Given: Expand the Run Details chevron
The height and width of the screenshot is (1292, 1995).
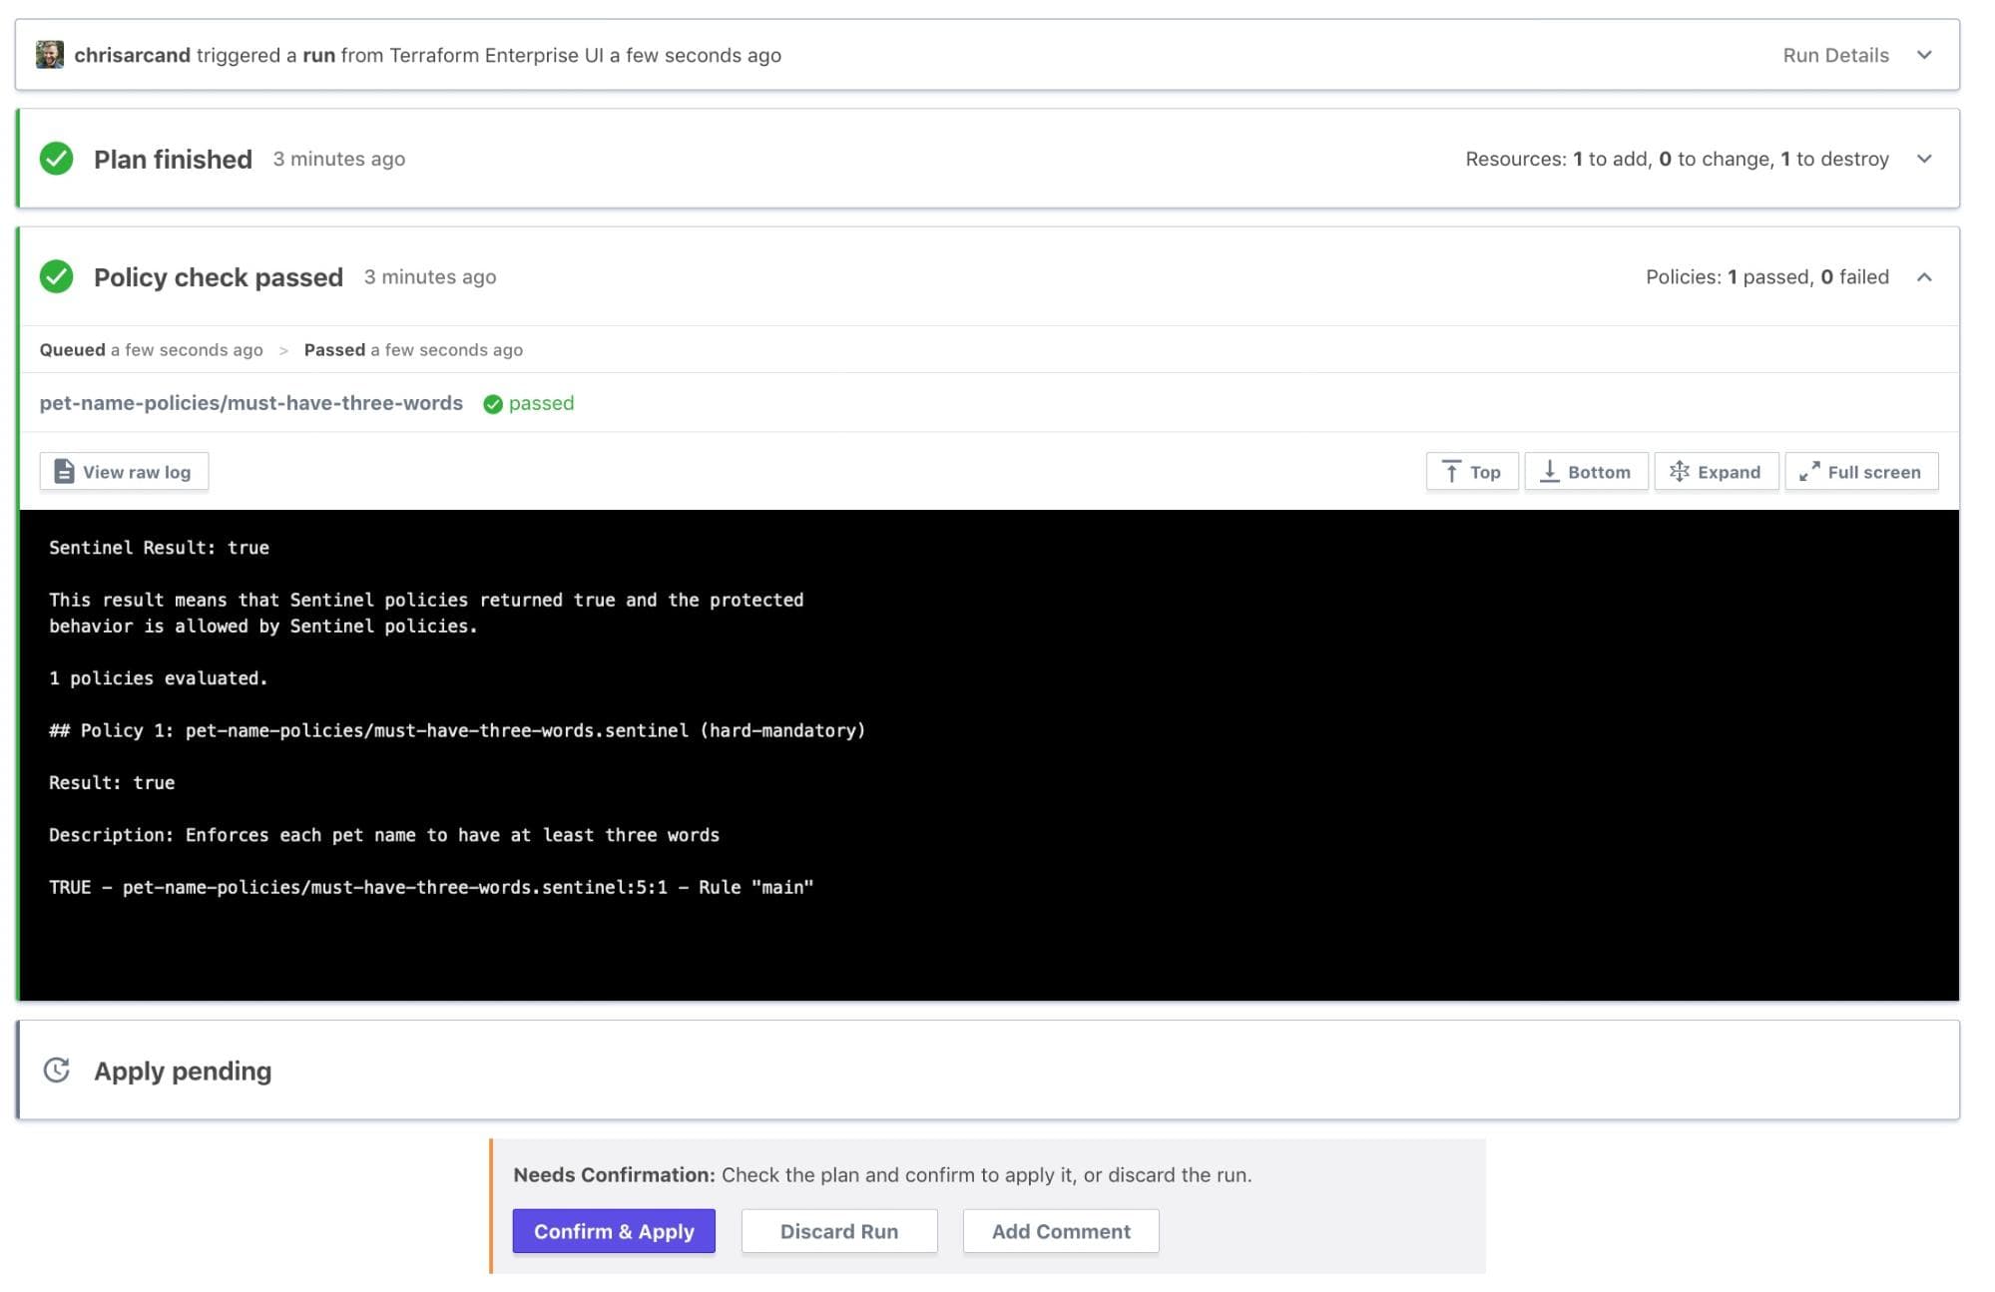Looking at the screenshot, I should point(1924,55).
